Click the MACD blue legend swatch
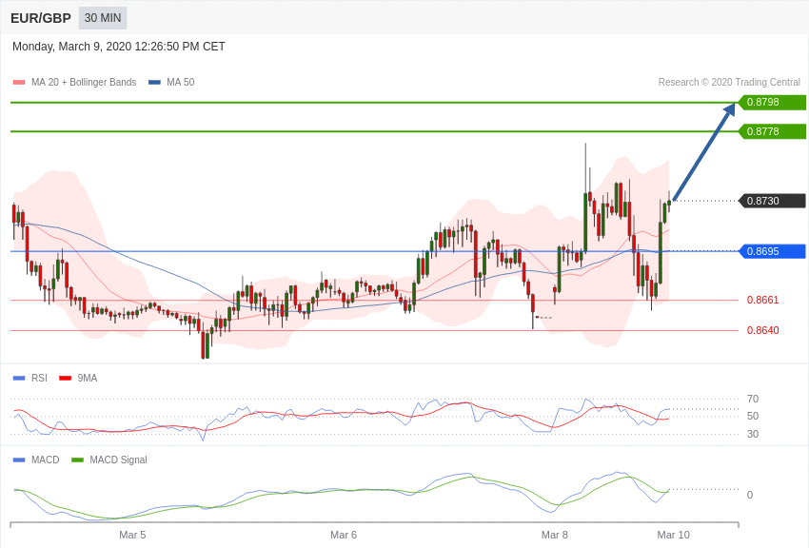Viewport: 809px width, 548px height. [x=19, y=460]
